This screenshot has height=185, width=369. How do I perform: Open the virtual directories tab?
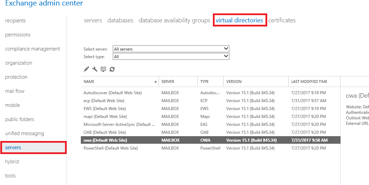[x=239, y=20]
